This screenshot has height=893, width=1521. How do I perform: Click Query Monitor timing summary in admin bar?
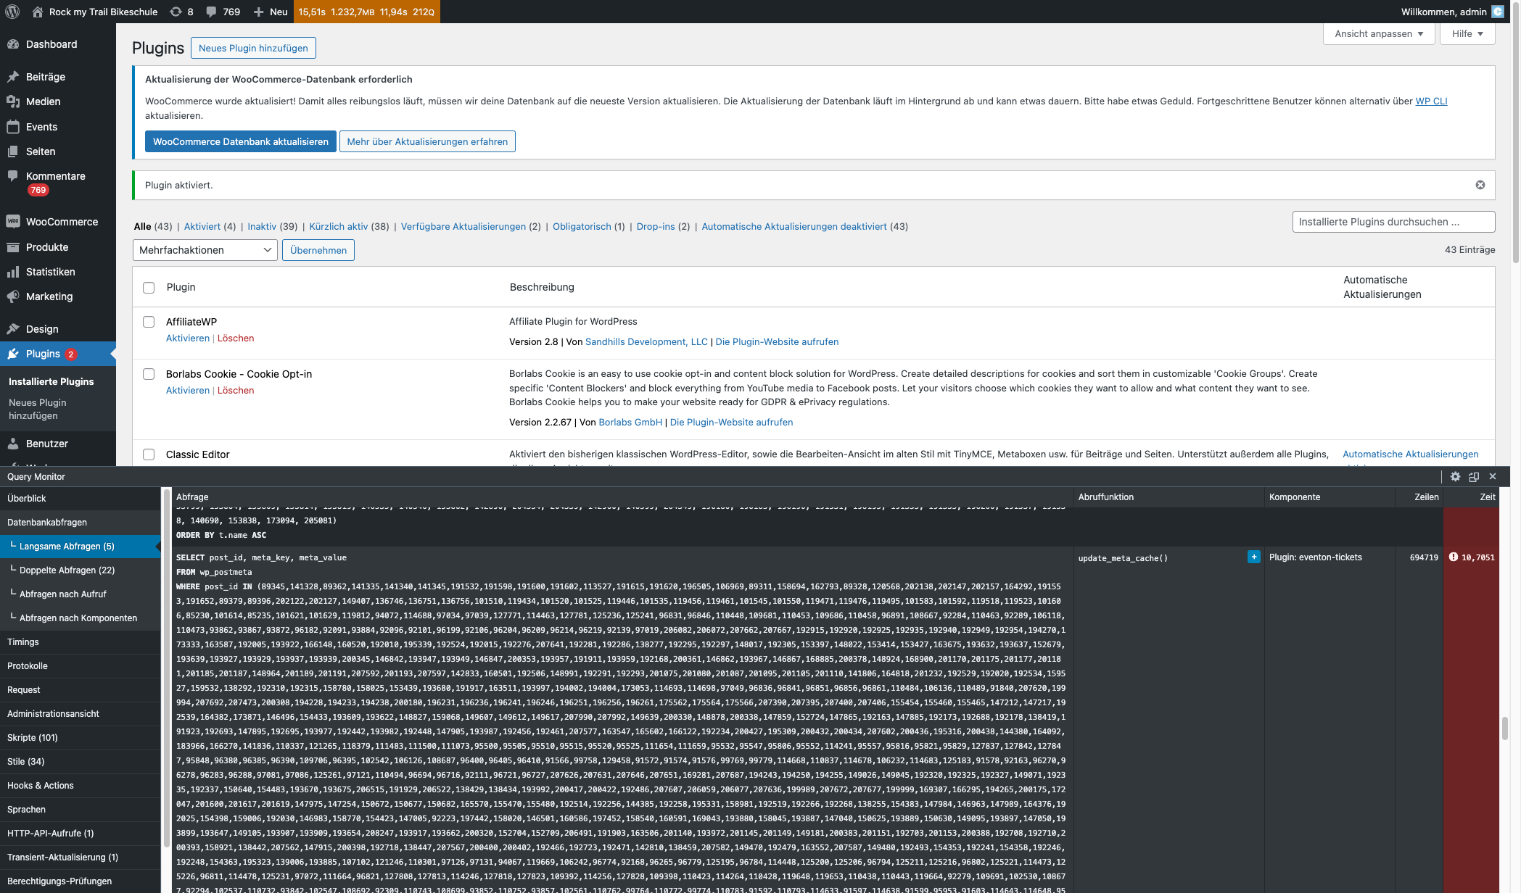pyautogui.click(x=366, y=12)
